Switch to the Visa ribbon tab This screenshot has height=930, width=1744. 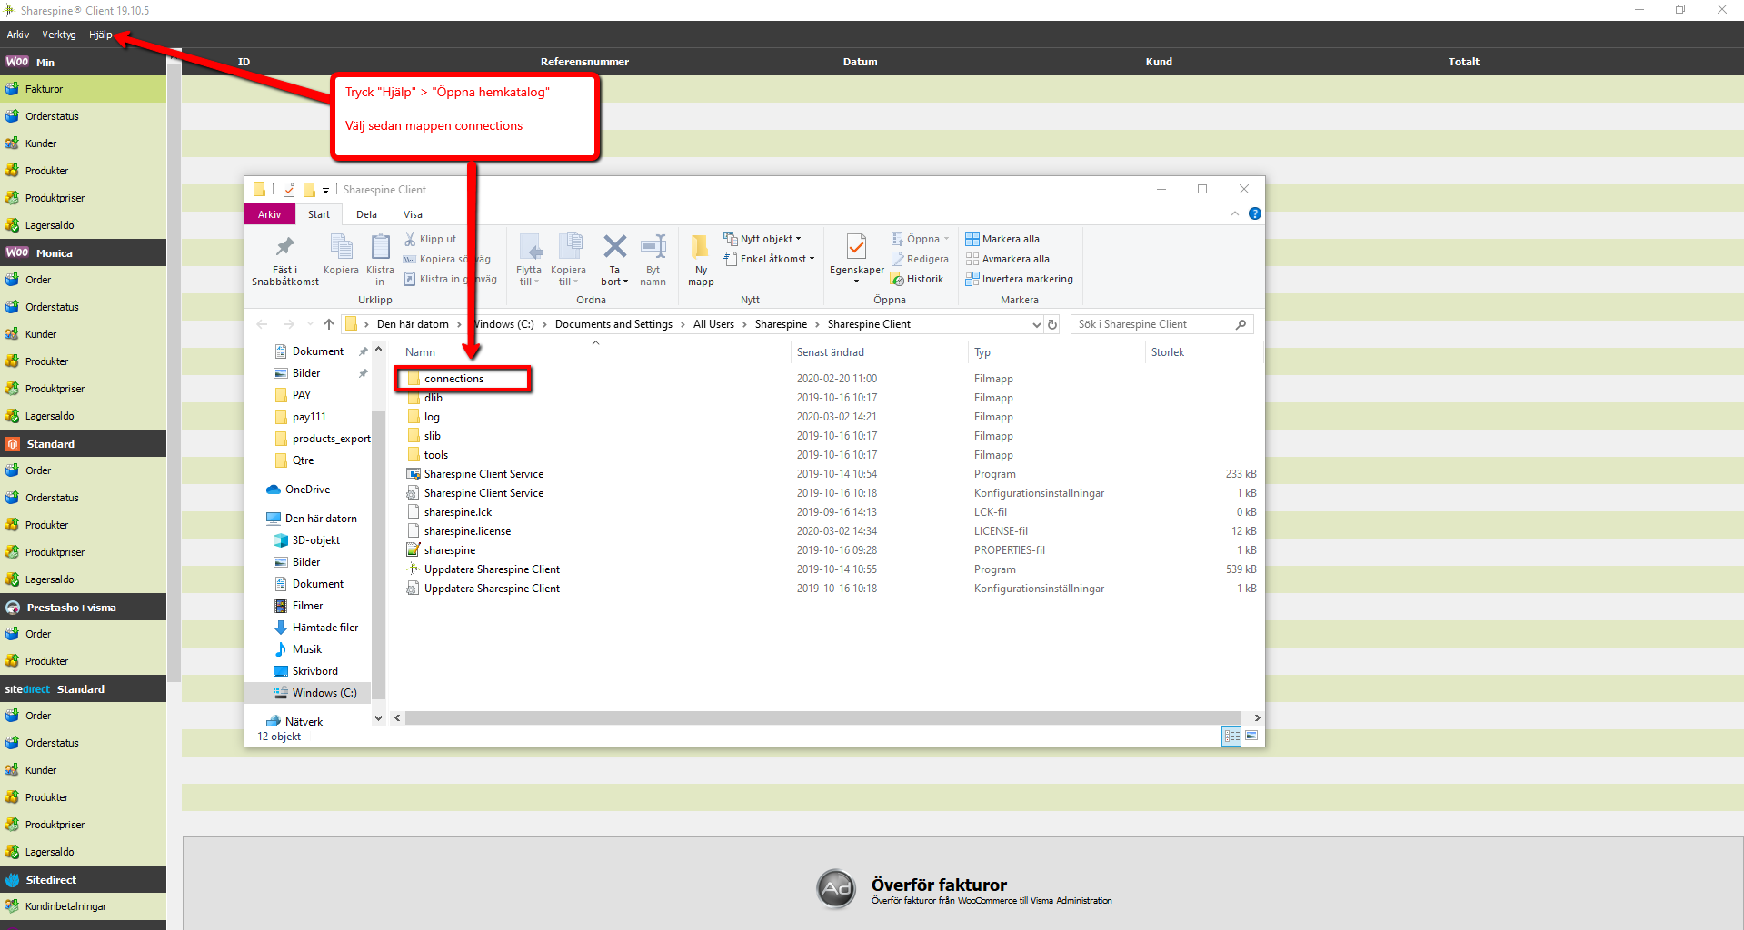tap(413, 214)
